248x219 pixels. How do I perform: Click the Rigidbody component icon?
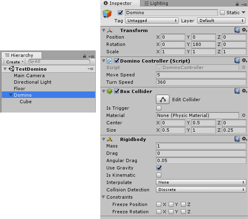click(x=110, y=139)
